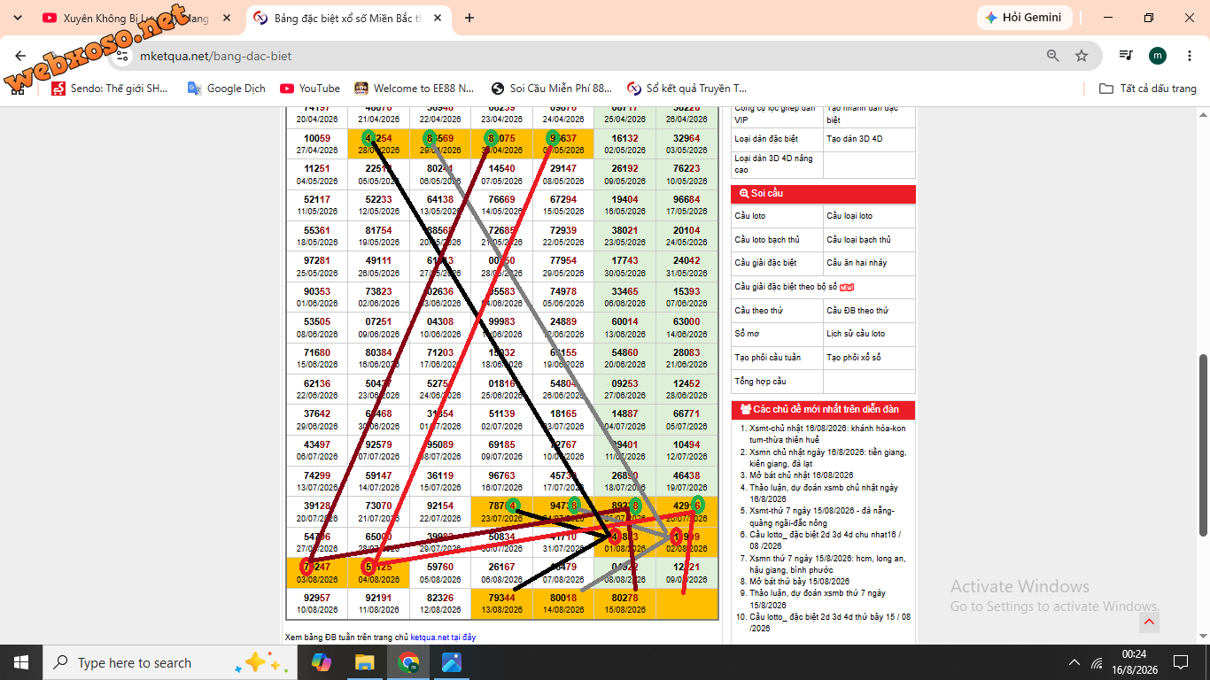Open File Explorer from the taskbar
The image size is (1210, 680).
pyautogui.click(x=364, y=662)
